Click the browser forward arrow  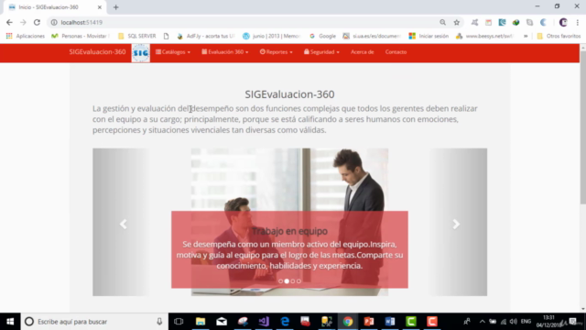click(x=23, y=22)
